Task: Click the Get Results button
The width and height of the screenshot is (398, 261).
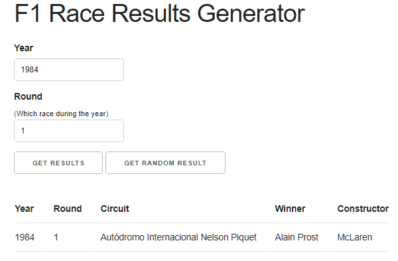Action: pos(58,163)
